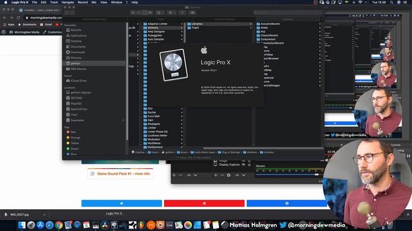Click Finder horizontal scrollbar below columns
Image resolution: width=412 pixels, height=231 pixels.
point(263,148)
